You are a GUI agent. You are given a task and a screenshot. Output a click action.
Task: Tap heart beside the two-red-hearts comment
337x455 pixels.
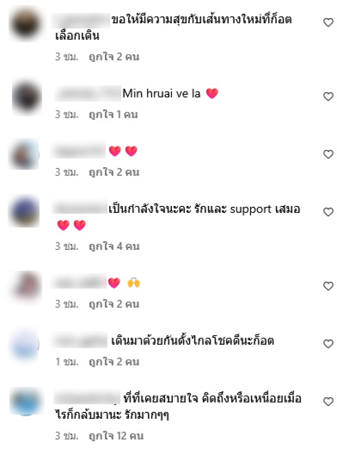click(328, 154)
